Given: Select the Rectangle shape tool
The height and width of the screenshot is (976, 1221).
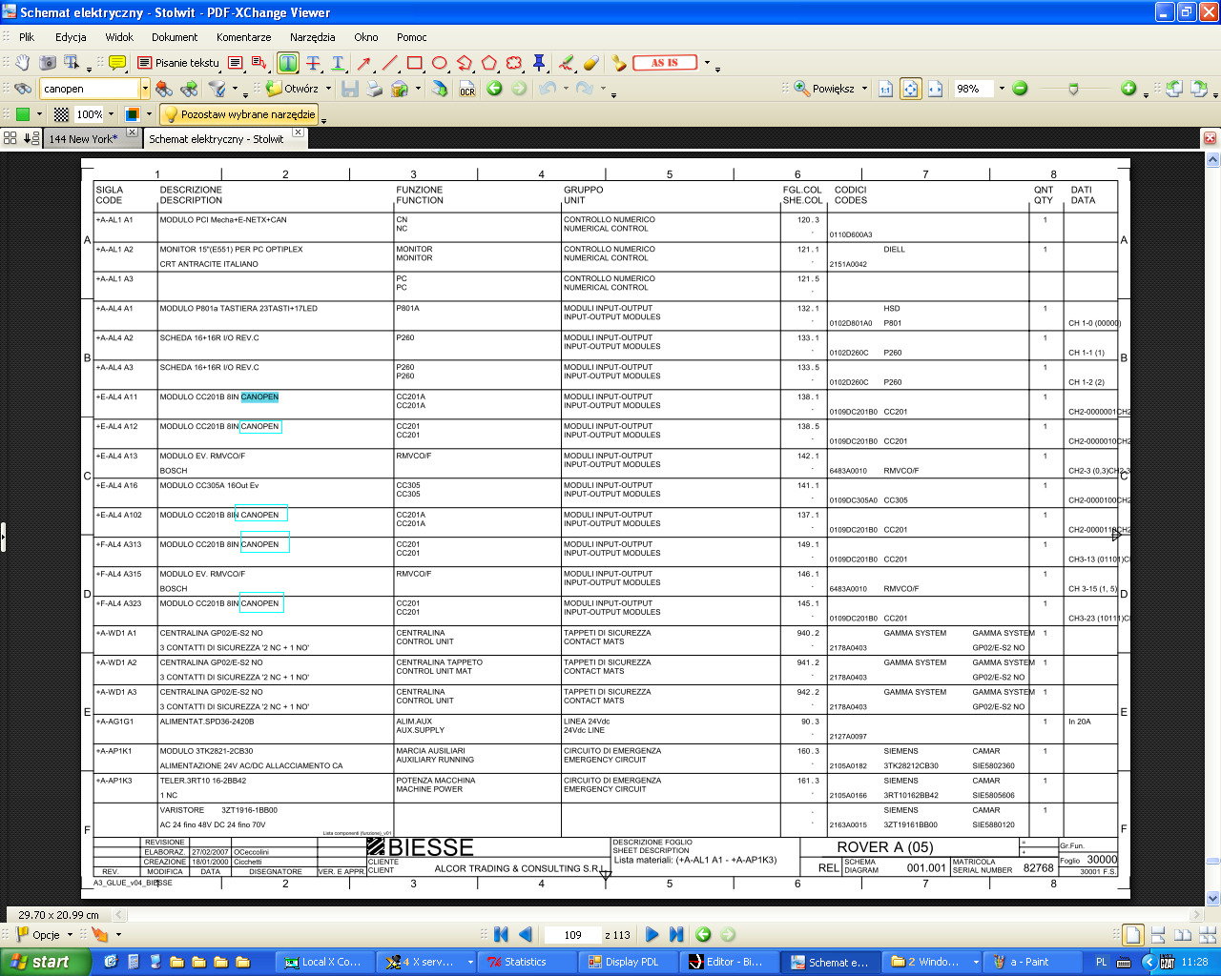Looking at the screenshot, I should click(414, 63).
